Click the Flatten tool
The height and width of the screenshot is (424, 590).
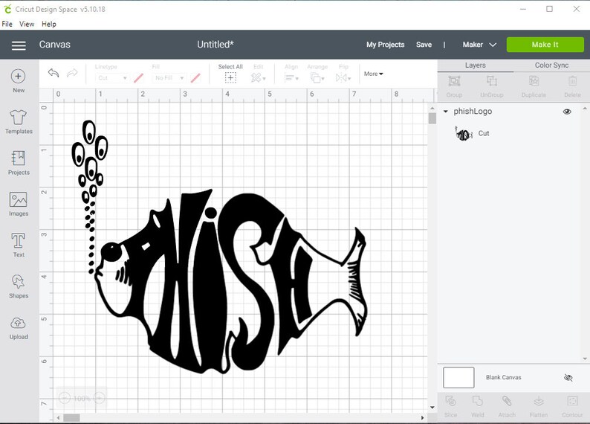(x=539, y=406)
